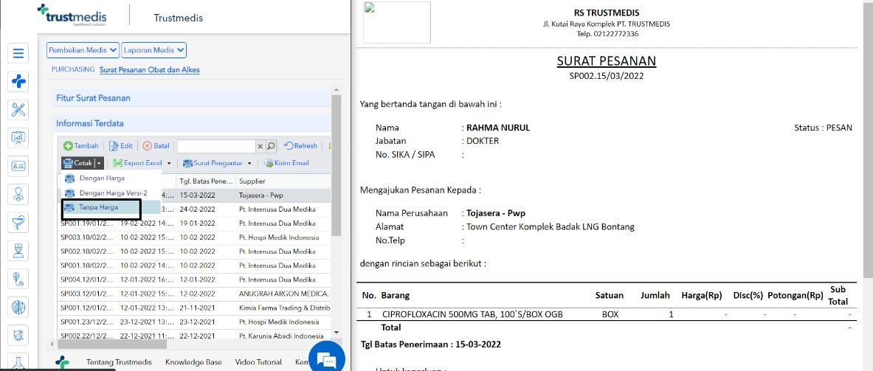Click the SURAT PESANAN document title

pos(607,61)
